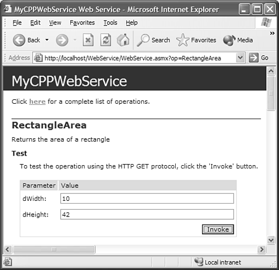Open the Favorites star toolbar button

click(x=196, y=40)
